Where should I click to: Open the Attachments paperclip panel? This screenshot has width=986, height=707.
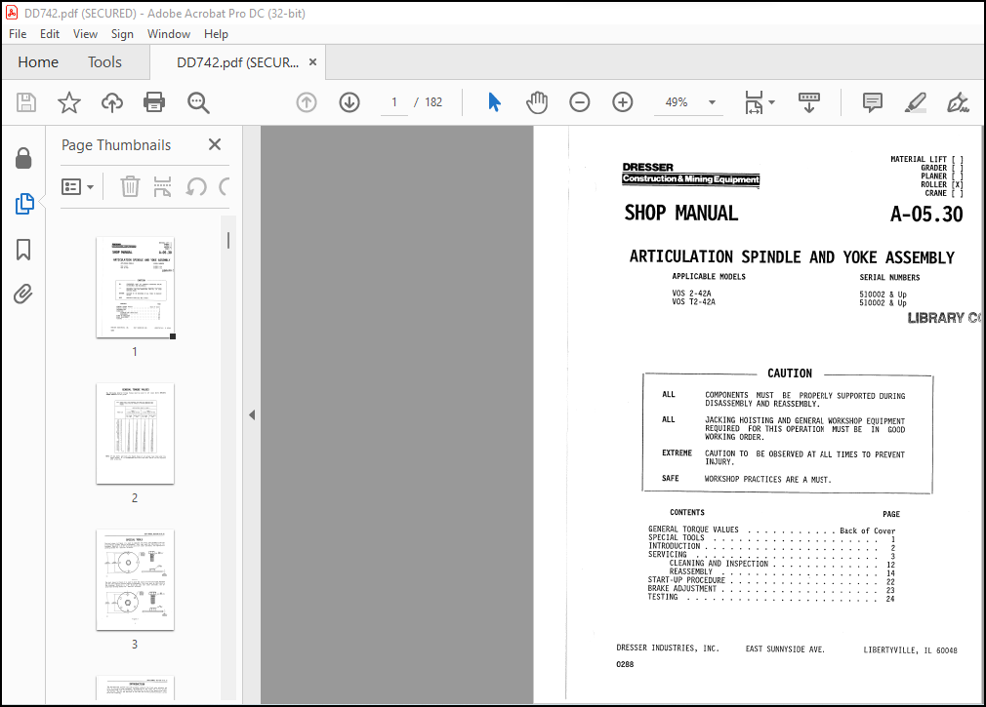(23, 294)
